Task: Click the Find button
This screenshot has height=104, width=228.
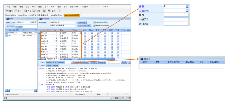Action: click(x=124, y=62)
